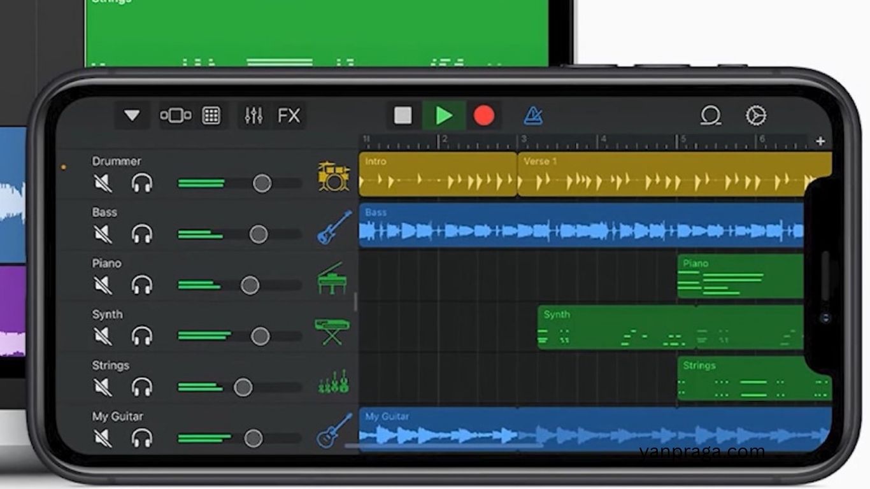870x489 pixels.
Task: Select the Bass track name label
Action: [104, 212]
